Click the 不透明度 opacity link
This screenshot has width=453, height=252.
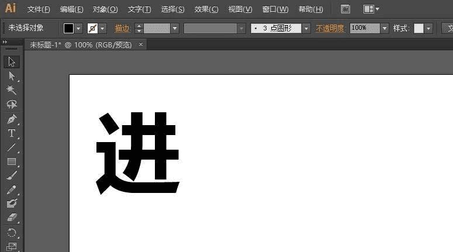pos(330,28)
